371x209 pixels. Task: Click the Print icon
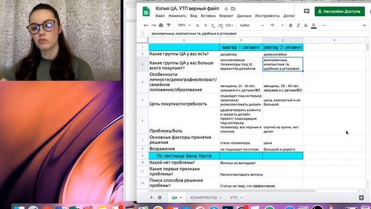point(161,26)
